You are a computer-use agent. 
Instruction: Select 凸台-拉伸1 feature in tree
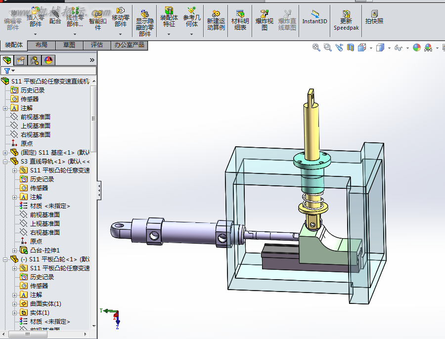[44, 250]
